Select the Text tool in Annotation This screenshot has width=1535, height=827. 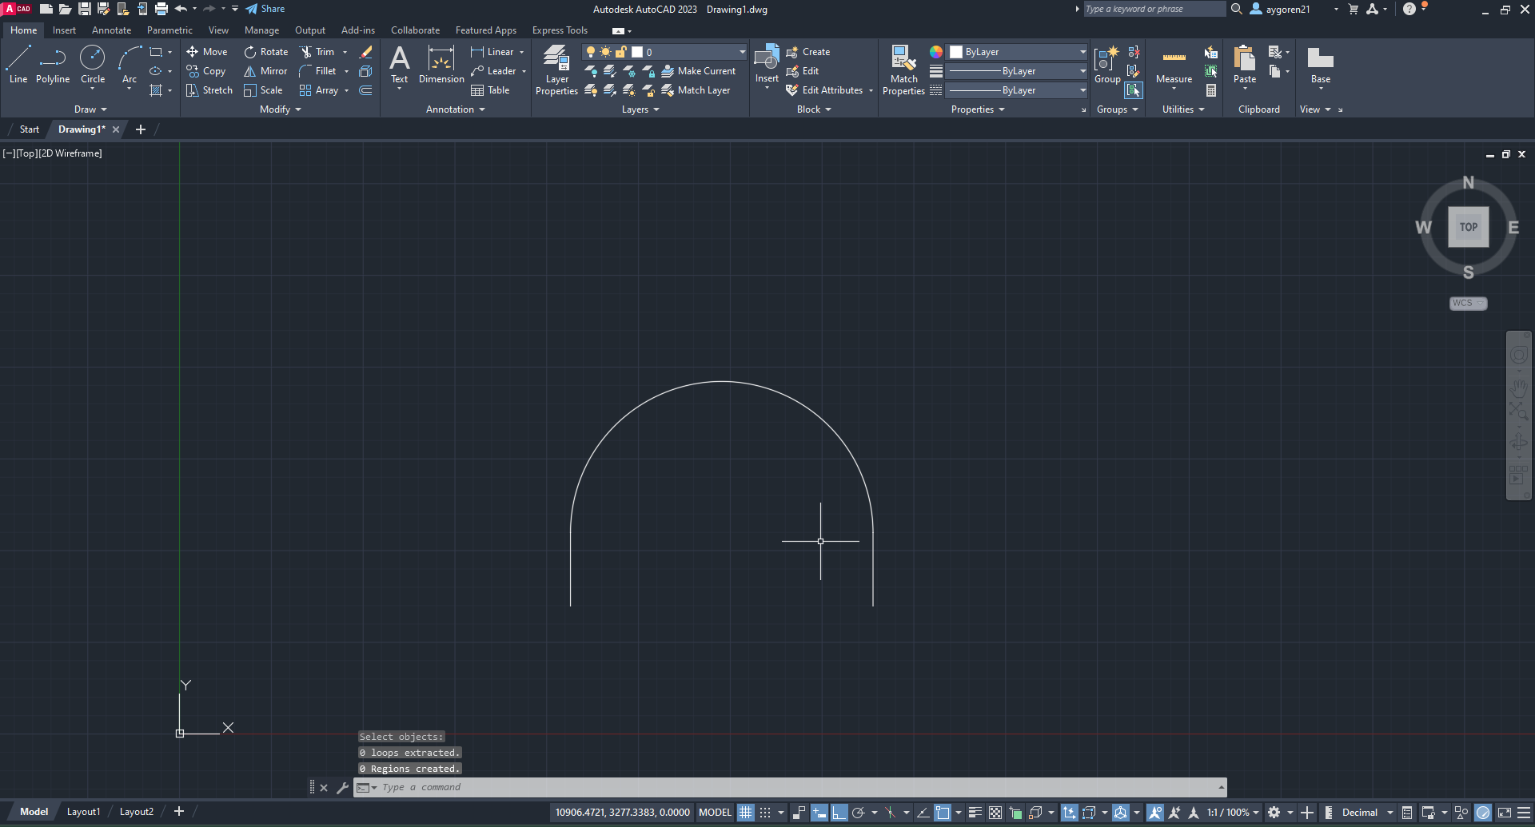(400, 64)
